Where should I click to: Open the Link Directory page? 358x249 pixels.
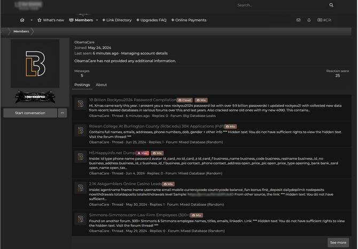(x=117, y=20)
